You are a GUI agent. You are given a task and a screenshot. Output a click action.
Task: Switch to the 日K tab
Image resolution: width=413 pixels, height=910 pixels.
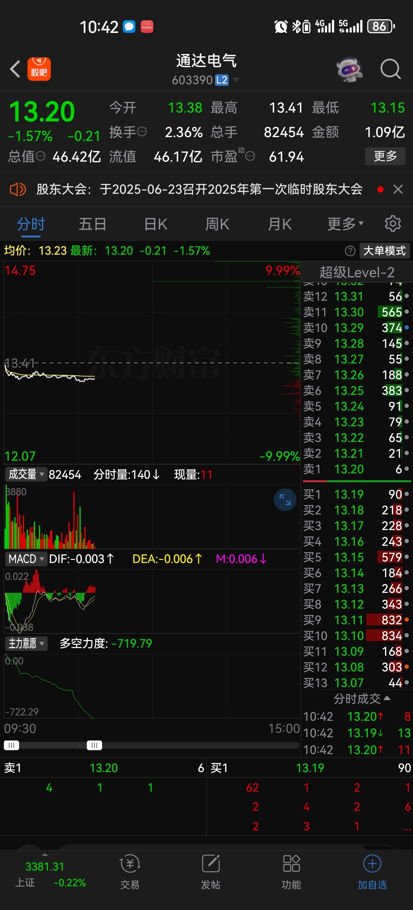tap(156, 224)
